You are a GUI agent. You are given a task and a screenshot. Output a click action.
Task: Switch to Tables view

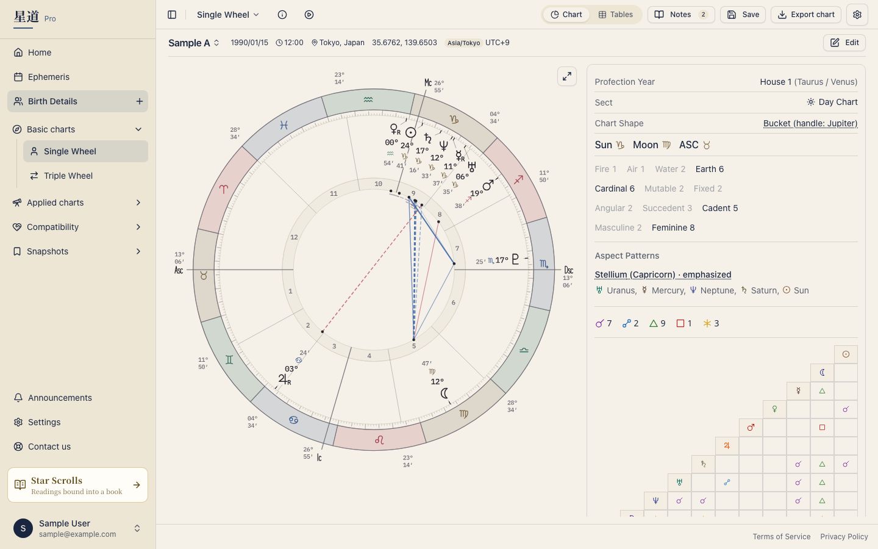click(615, 15)
